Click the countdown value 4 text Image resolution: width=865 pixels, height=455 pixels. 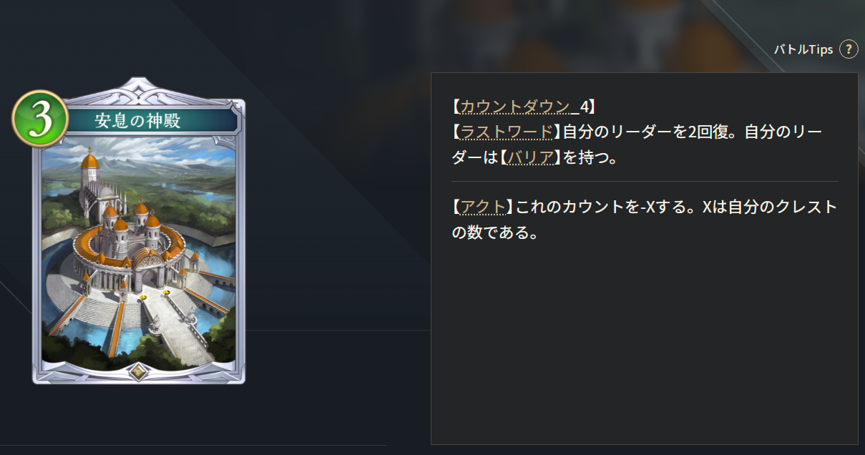(x=584, y=107)
